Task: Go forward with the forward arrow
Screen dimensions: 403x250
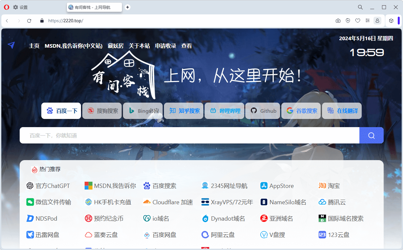Action: click(19, 21)
